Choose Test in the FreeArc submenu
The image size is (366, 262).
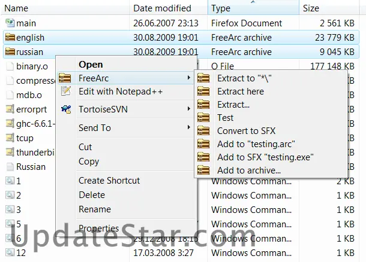271,118
